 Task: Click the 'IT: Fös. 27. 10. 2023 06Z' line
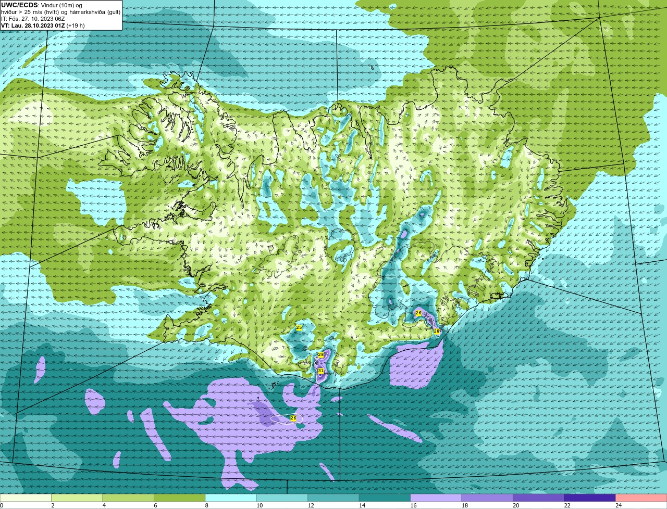coord(33,19)
